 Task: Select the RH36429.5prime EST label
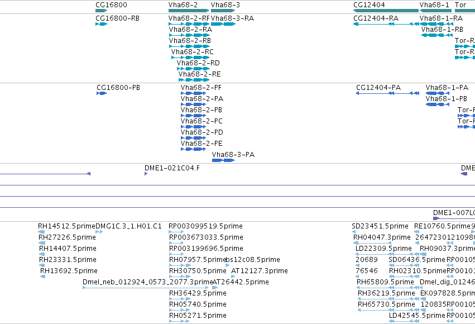tap(198, 293)
